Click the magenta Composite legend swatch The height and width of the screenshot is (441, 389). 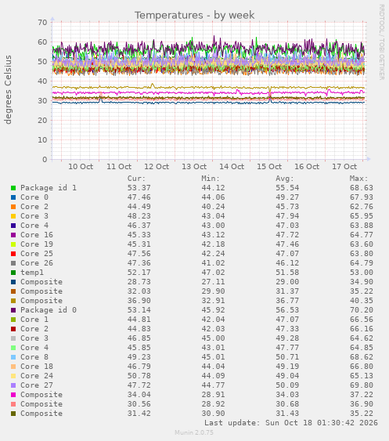coord(13,395)
